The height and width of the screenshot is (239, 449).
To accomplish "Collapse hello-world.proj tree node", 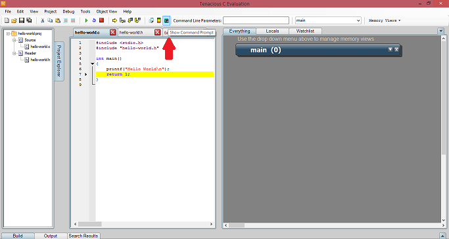I will click(8, 33).
